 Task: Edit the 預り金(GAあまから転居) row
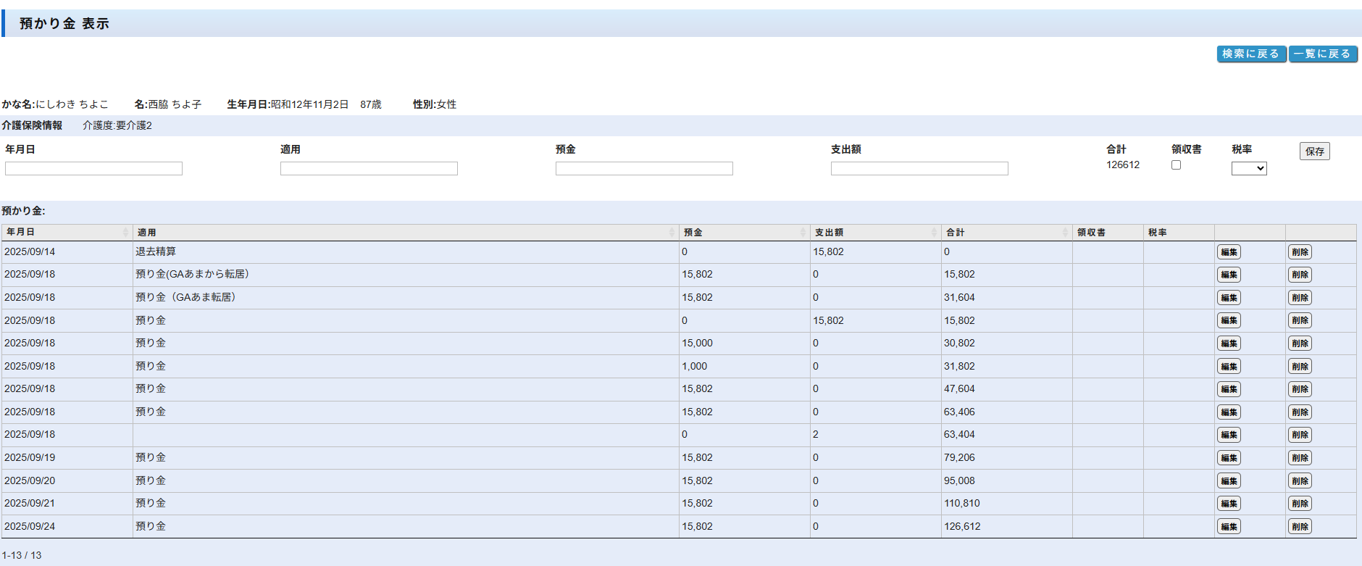coord(1229,275)
